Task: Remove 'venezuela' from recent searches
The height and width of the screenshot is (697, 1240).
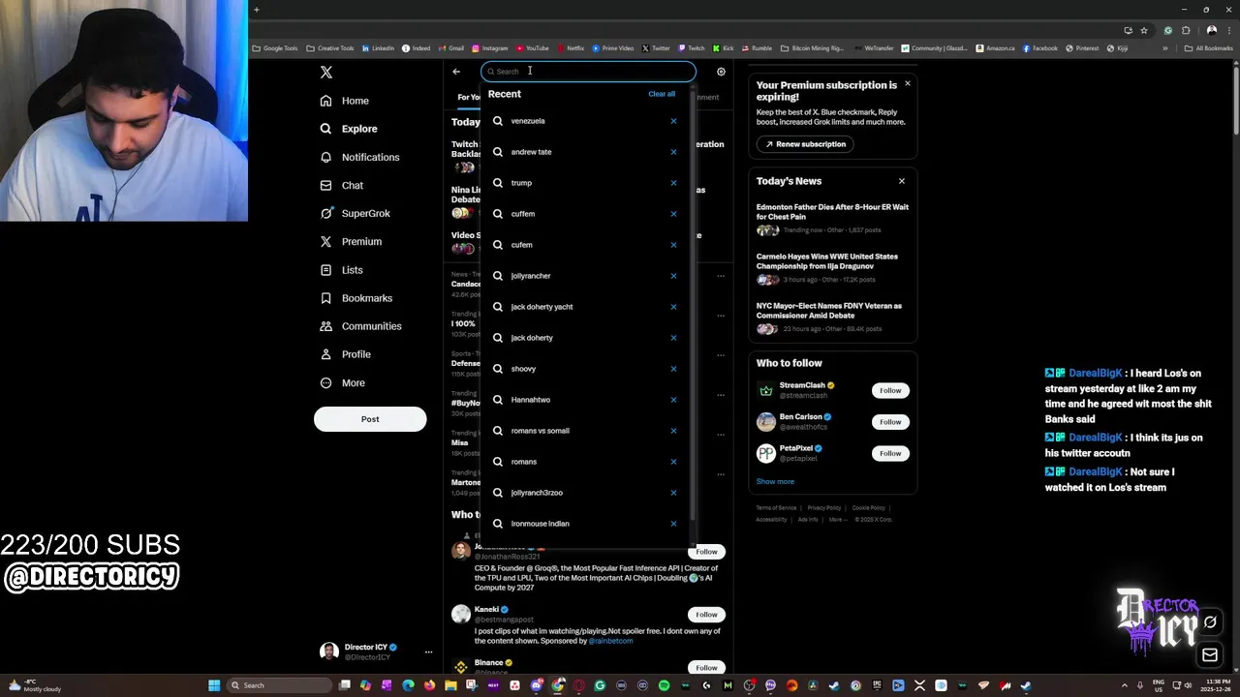Action: pos(673,121)
